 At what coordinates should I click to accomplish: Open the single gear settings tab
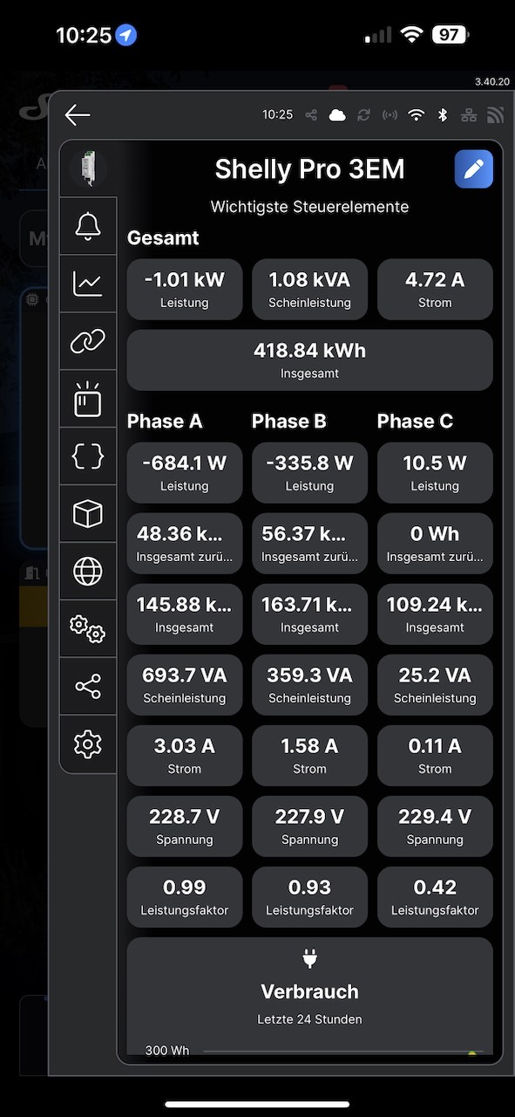(x=88, y=744)
